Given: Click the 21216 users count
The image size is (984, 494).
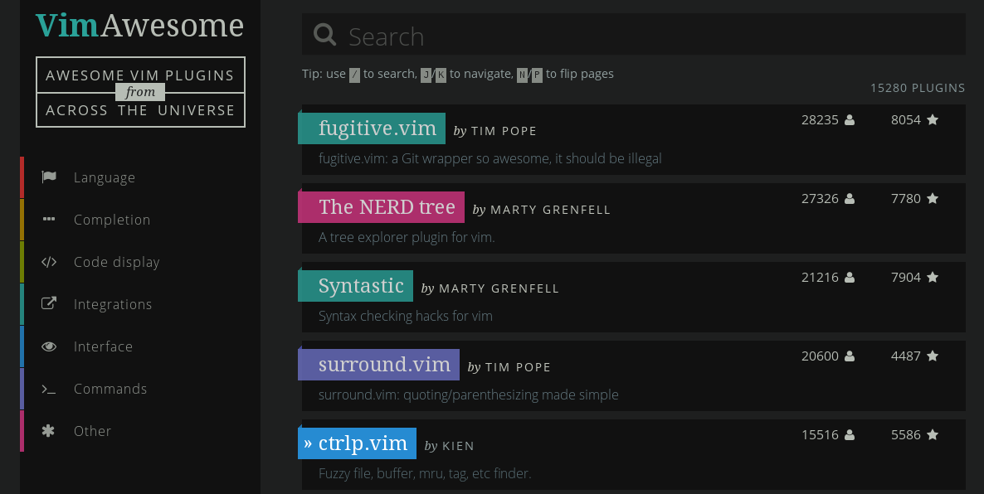Looking at the screenshot, I should coord(820,277).
